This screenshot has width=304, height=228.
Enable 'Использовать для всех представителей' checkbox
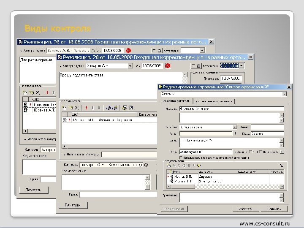[x=181, y=157]
